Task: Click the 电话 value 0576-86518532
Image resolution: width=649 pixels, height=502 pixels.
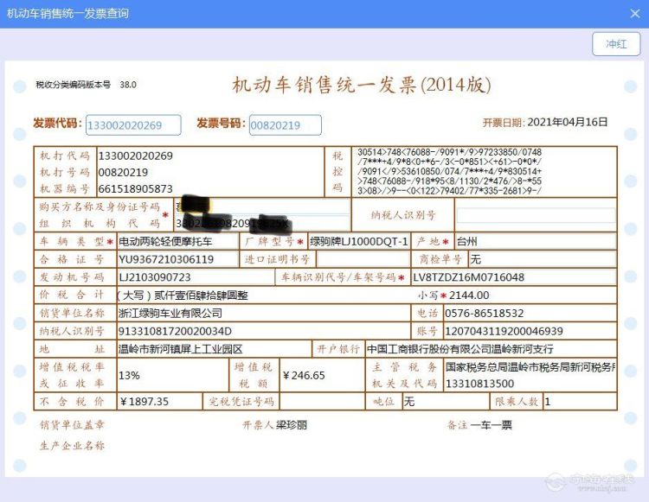Action: coord(485,313)
